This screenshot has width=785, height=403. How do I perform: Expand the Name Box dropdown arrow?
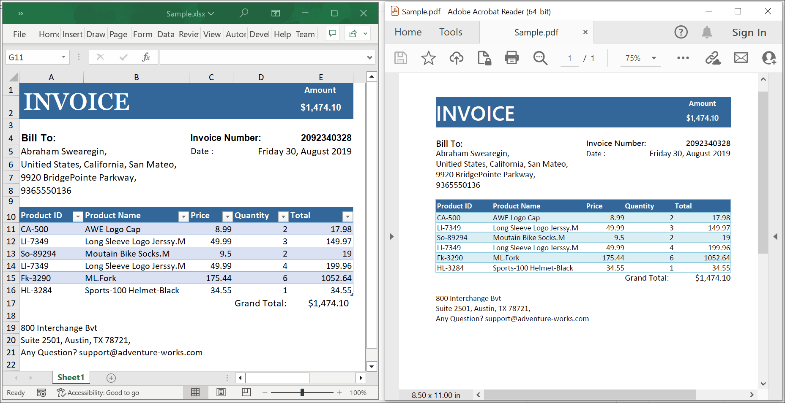[63, 57]
